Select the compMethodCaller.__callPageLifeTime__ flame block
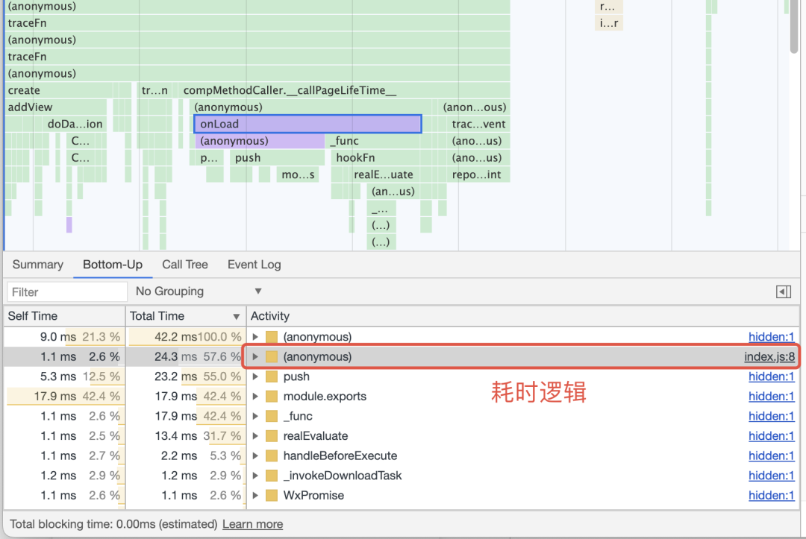This screenshot has height=539, width=806. (x=343, y=90)
